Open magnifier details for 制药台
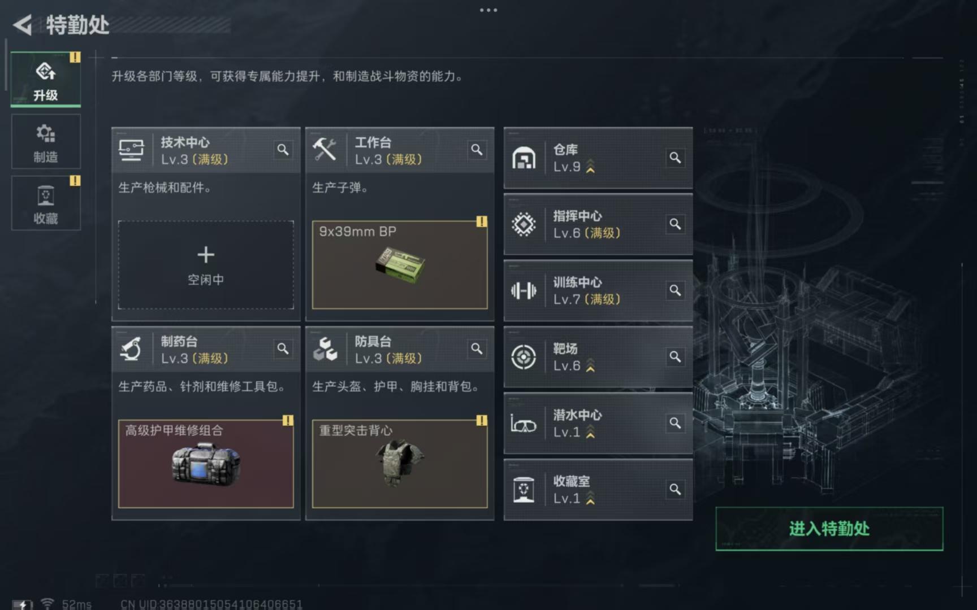Viewport: 977px width, 610px height. click(283, 349)
